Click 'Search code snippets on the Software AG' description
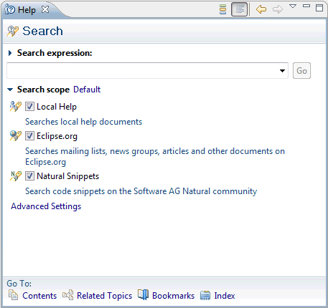This screenshot has height=308, width=328. pyautogui.click(x=141, y=191)
